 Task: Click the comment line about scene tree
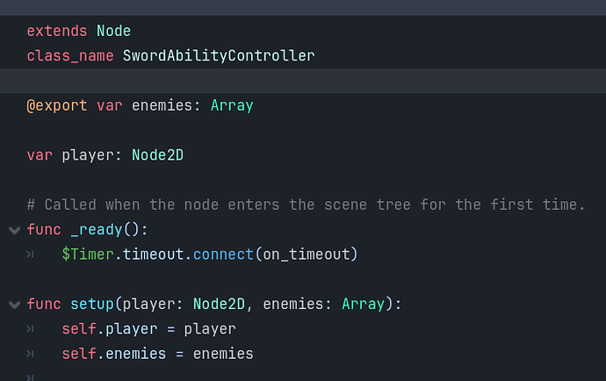click(x=306, y=205)
